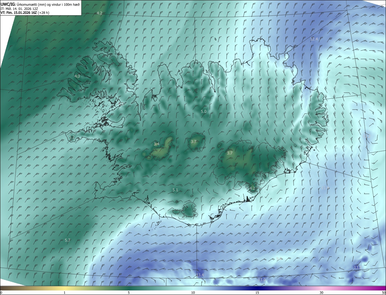Select the 'VT: Fim. 15.01.2026 16Z (+28 h)' line
The height and width of the screenshot is (295, 386).
pyautogui.click(x=25, y=13)
